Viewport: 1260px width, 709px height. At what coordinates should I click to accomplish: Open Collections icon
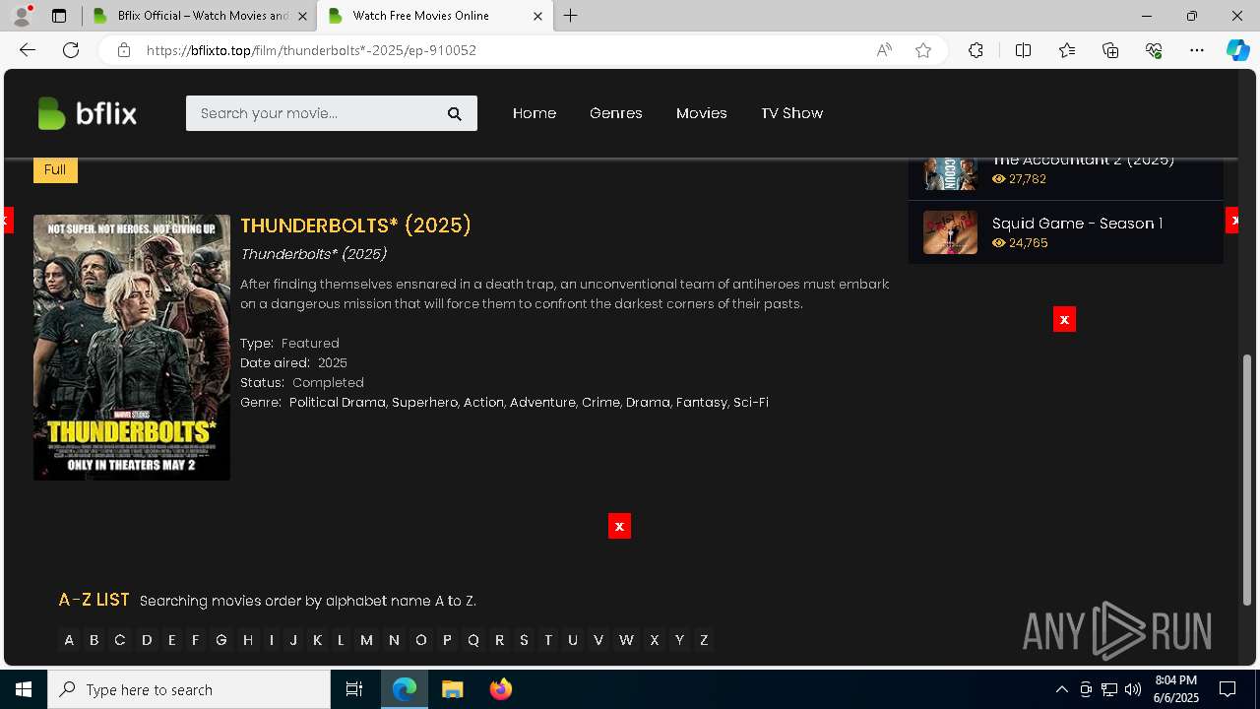click(x=1110, y=50)
